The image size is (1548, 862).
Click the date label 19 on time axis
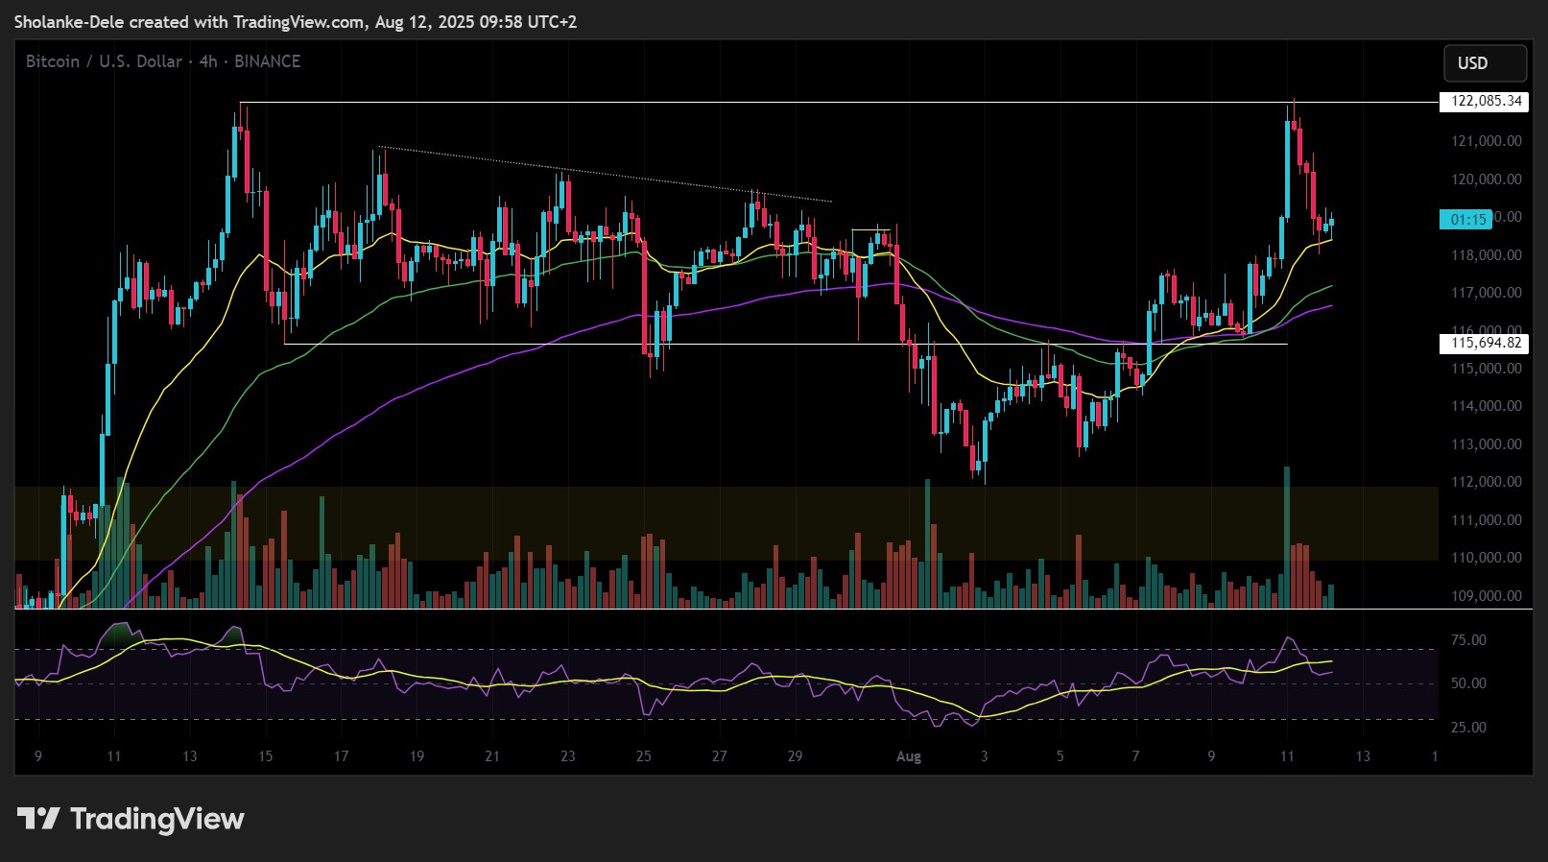(417, 756)
